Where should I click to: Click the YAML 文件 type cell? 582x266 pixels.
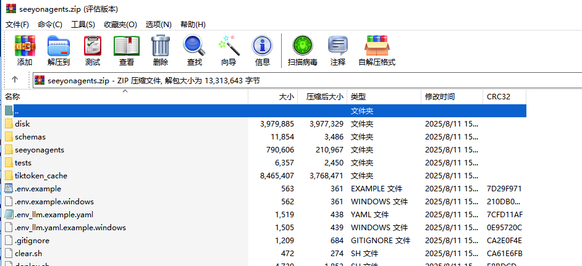click(369, 214)
